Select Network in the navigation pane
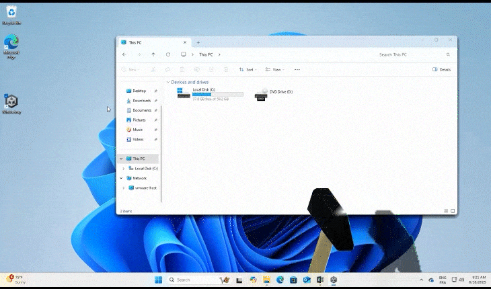Viewport: 491px width, 289px height. pos(137,178)
